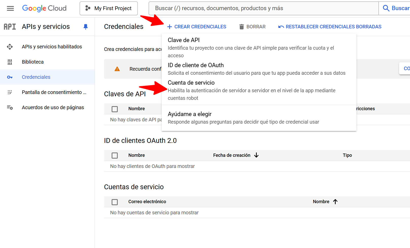Choose Cuenta de servicio from the menu
410x248 pixels.
pyautogui.click(x=191, y=83)
